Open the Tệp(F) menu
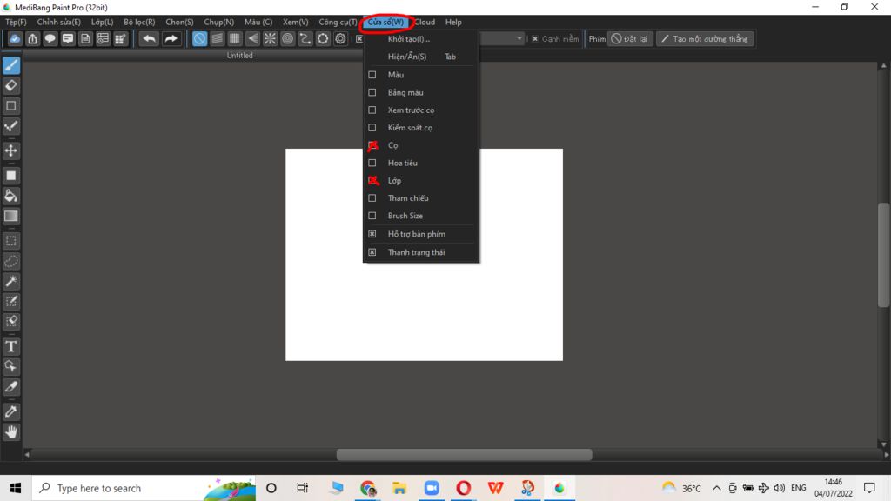Viewport: 891px width, 501px height. tap(16, 22)
